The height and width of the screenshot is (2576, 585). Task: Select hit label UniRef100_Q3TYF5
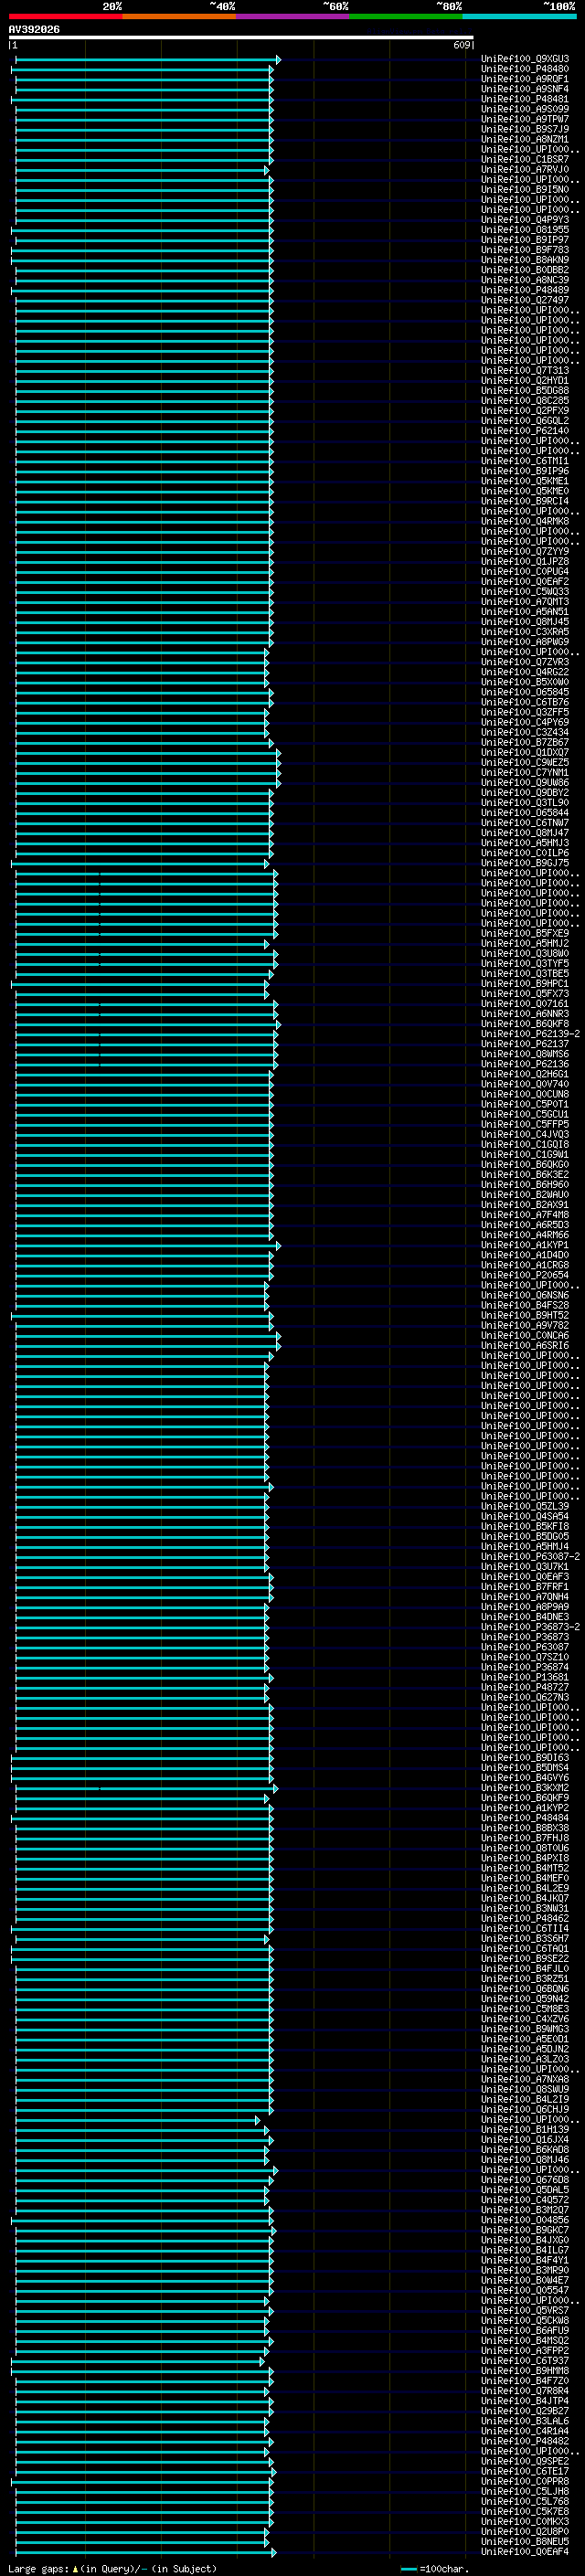click(525, 965)
